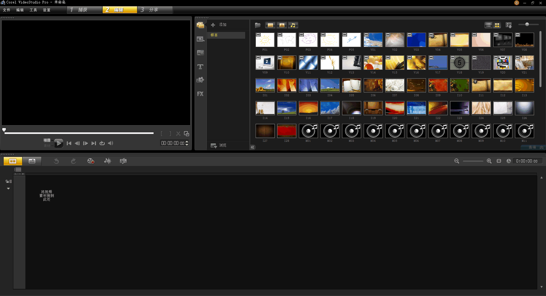Sort library clips with the AZ button
The width and height of the screenshot is (546, 296).
[x=509, y=25]
